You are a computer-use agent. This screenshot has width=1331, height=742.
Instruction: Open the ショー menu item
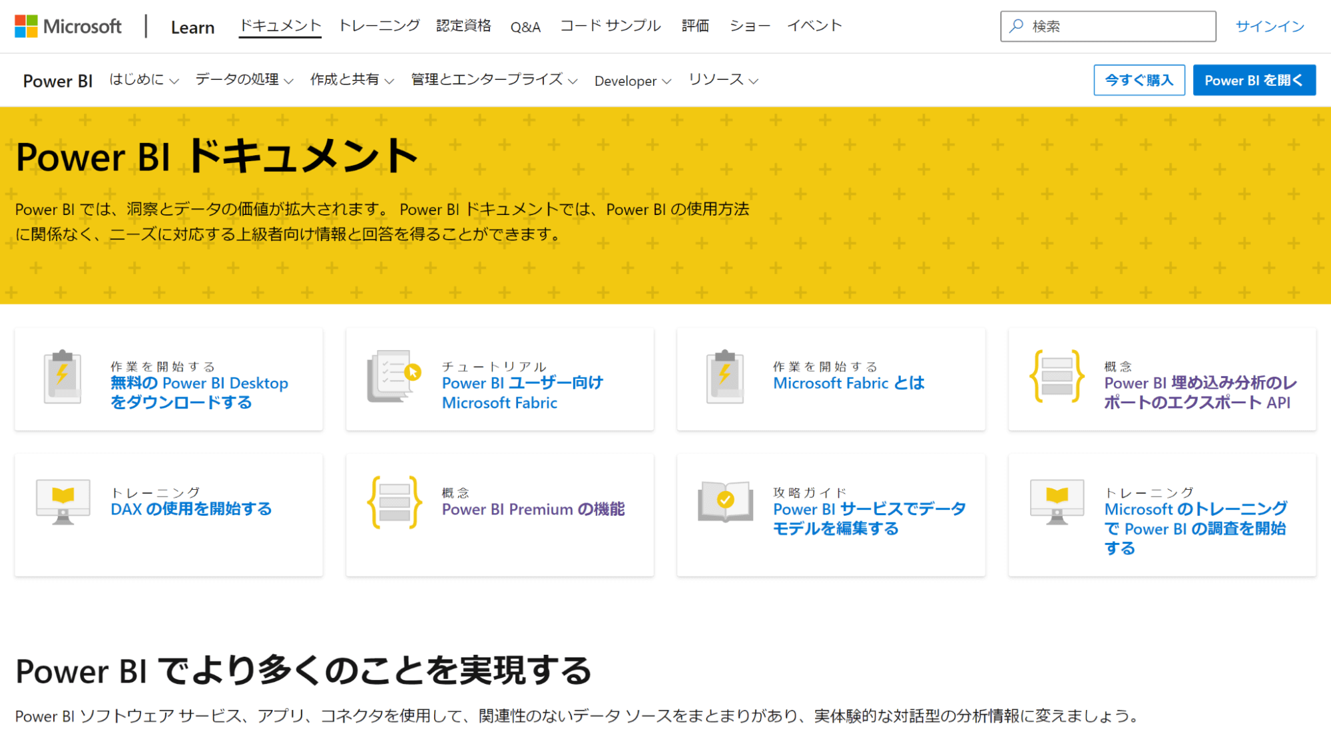pyautogui.click(x=750, y=26)
